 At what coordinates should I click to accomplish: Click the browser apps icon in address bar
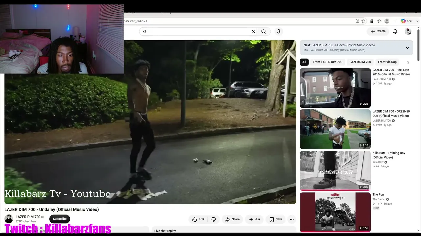click(x=357, y=21)
